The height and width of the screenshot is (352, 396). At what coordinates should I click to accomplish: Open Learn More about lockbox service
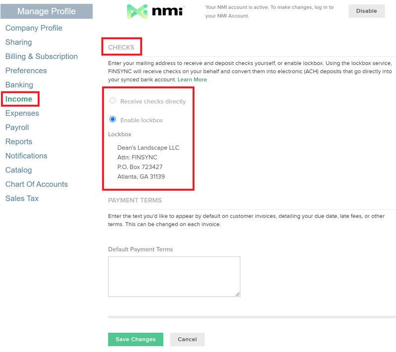[192, 79]
